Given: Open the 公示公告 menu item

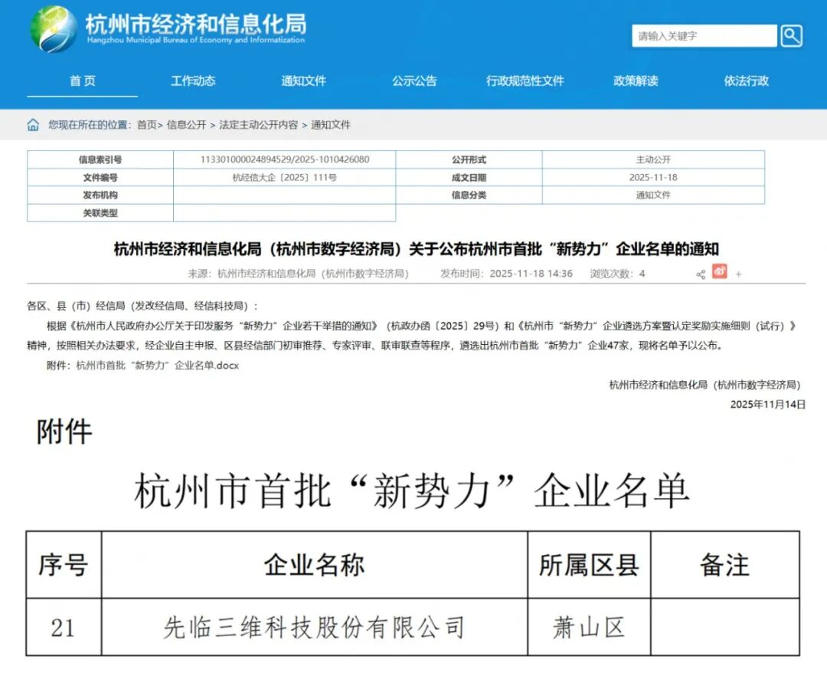Looking at the screenshot, I should pyautogui.click(x=414, y=81).
